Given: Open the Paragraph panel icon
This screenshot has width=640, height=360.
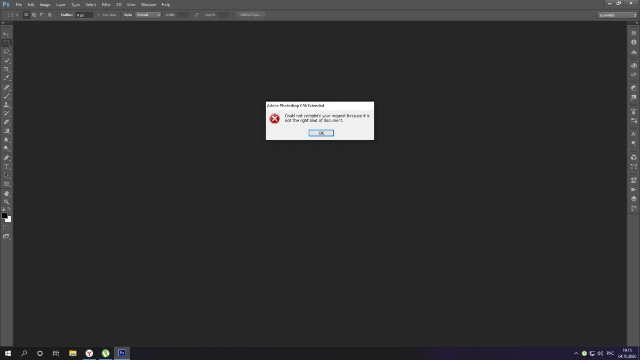Looking at the screenshot, I should click(634, 143).
